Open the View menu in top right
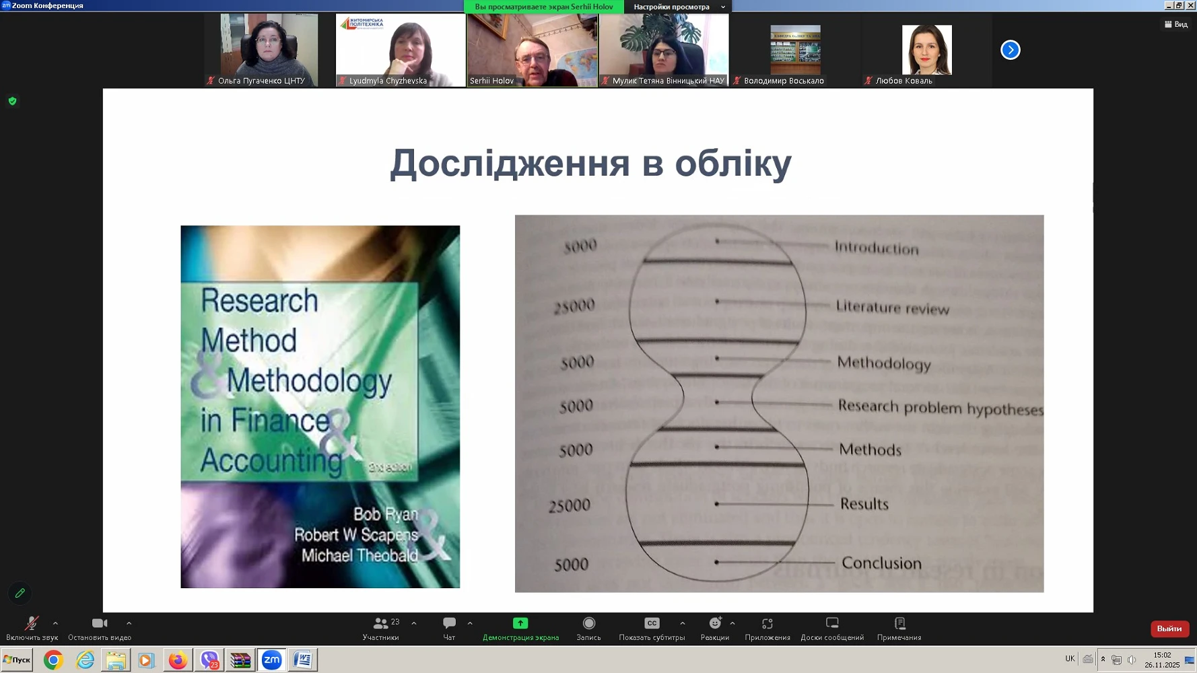1197x673 pixels. 1176,24
